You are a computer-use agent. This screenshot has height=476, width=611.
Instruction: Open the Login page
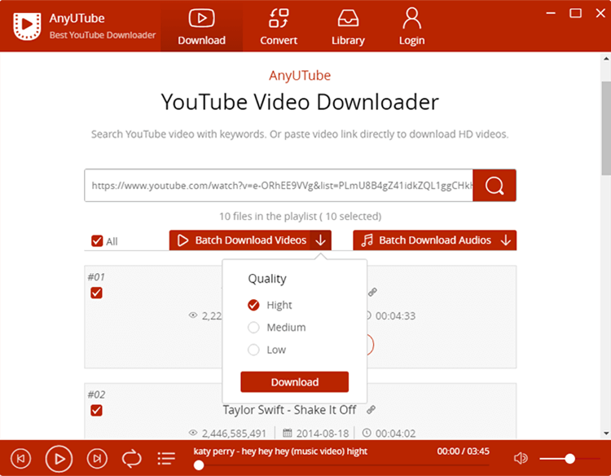coord(411,27)
